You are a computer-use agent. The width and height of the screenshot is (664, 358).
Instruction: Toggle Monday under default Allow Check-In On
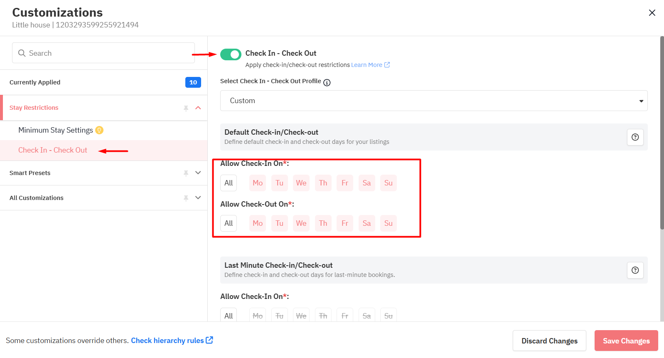click(x=258, y=183)
